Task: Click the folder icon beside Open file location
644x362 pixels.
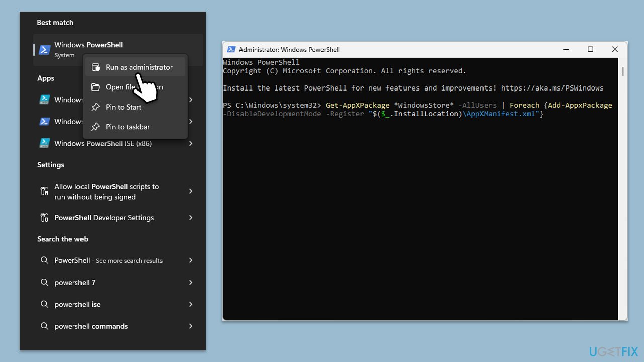Action: (95, 87)
